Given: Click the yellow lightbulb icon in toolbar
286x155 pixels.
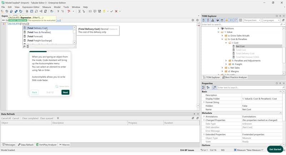Looking at the screenshot, I should (x=104, y=11).
